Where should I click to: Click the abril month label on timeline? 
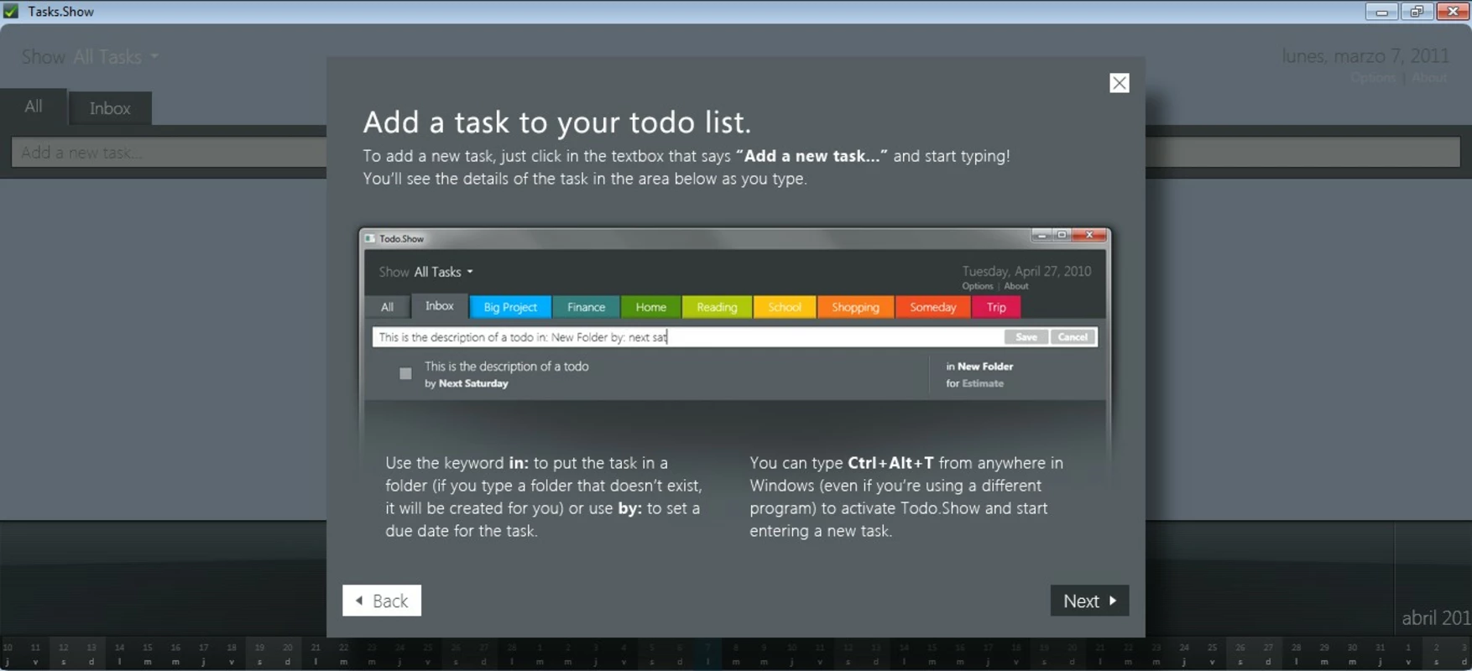coord(1436,618)
